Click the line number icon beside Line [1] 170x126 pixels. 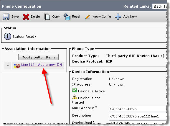point(17,66)
